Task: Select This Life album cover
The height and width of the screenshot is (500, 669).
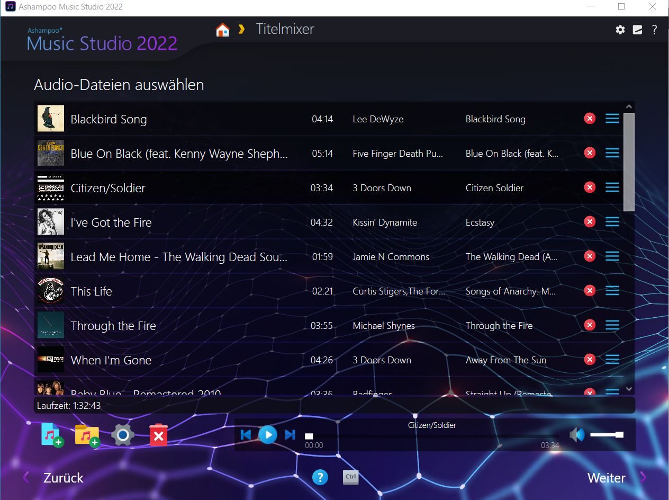Action: click(x=51, y=291)
